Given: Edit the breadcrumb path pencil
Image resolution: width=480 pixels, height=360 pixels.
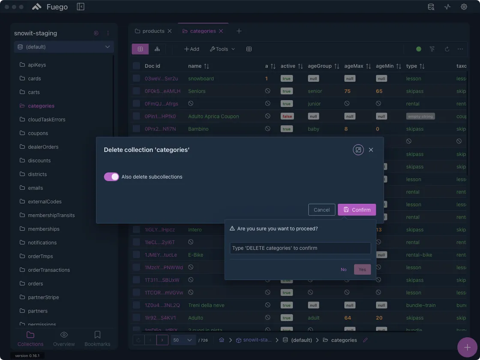Looking at the screenshot, I should click(x=365, y=340).
